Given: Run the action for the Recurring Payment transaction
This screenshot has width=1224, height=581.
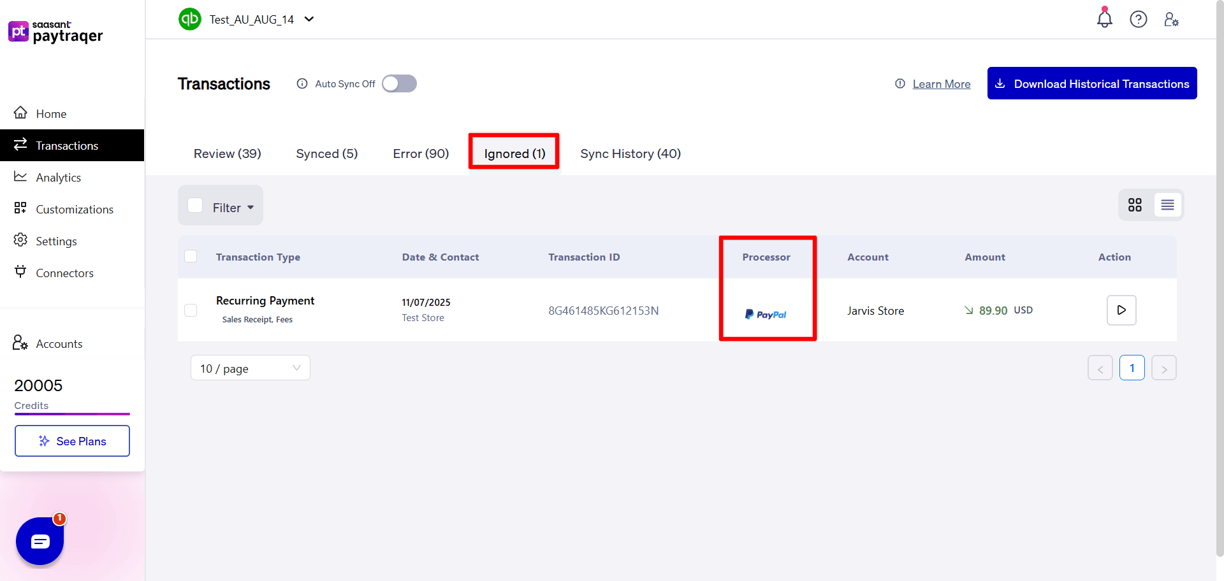Looking at the screenshot, I should point(1121,310).
